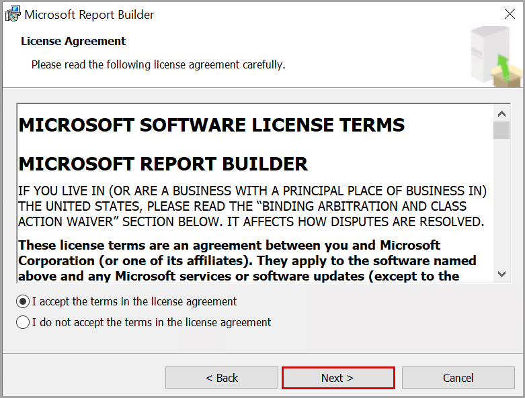Image resolution: width=525 pixels, height=398 pixels.
Task: Click the "Please read the following license agreement" subtitle
Action: [x=158, y=65]
